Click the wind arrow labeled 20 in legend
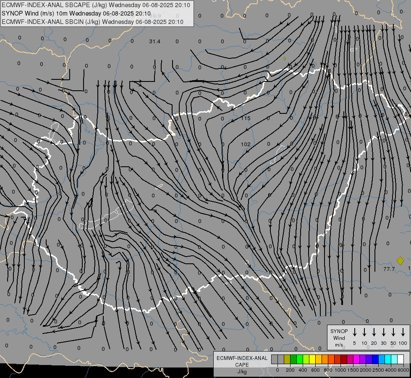Screen dimensions: 411x378 (x=374, y=332)
